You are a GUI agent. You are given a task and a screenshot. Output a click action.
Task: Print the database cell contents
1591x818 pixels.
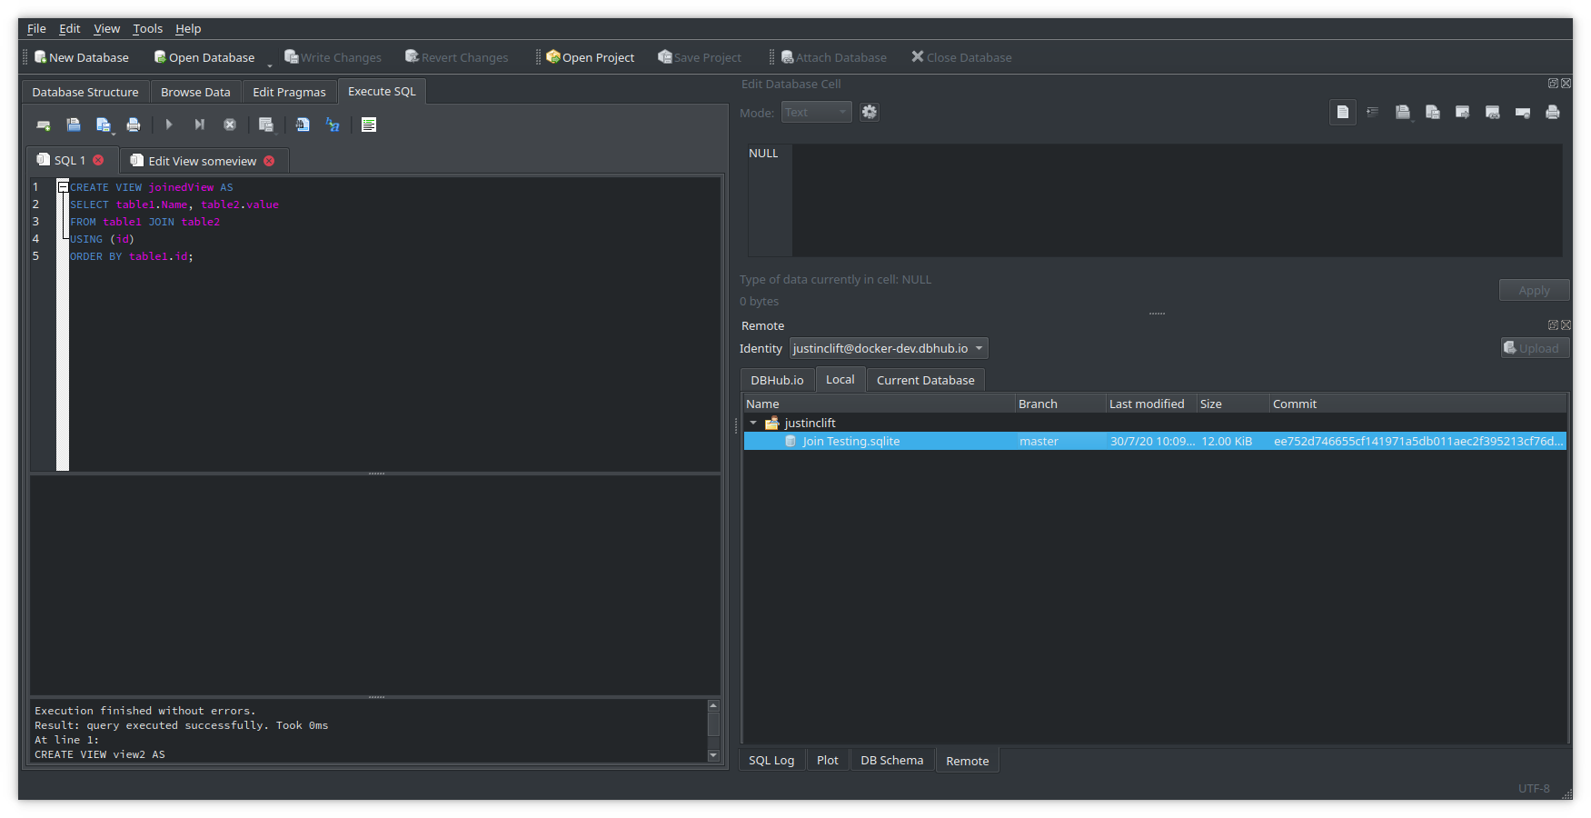pos(1553,112)
